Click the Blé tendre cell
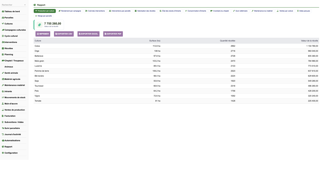Image resolution: width=324 pixels, height=182 pixels. coord(39,76)
